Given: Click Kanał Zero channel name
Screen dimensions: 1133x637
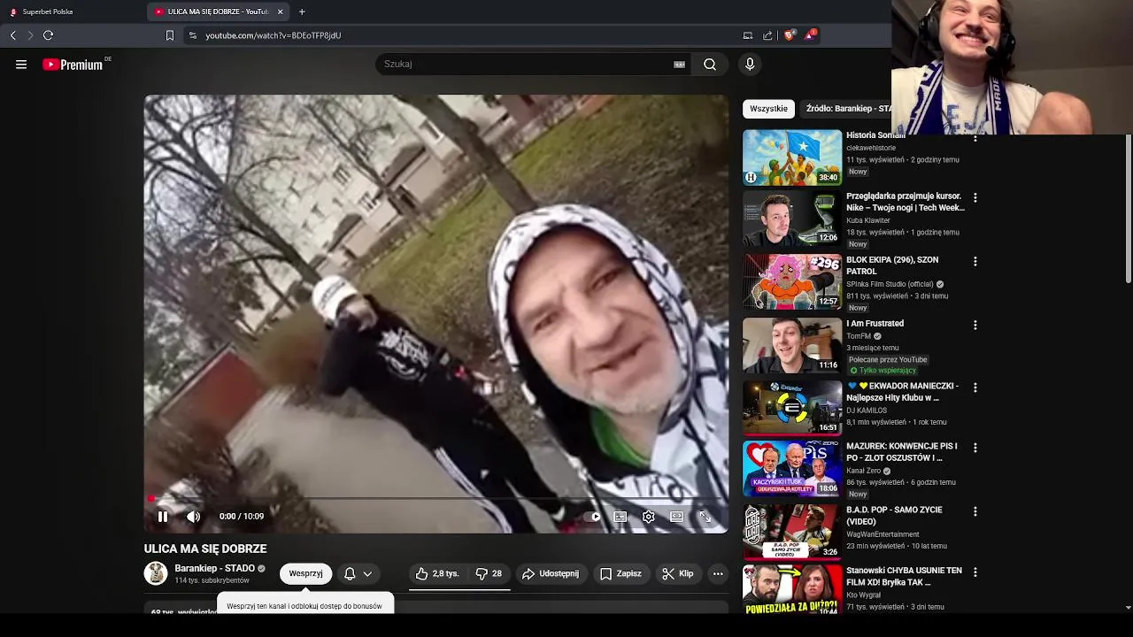Looking at the screenshot, I should click(863, 472).
